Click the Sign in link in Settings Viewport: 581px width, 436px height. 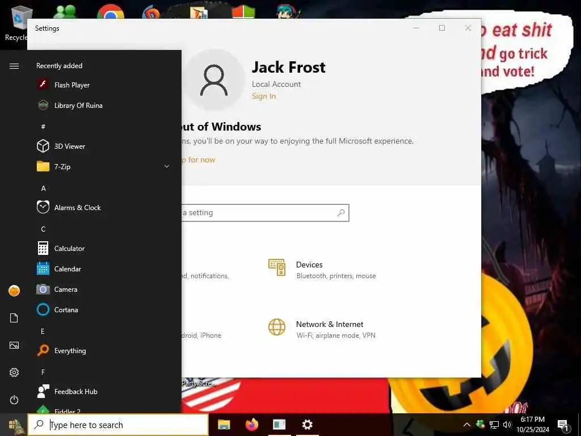click(x=264, y=96)
